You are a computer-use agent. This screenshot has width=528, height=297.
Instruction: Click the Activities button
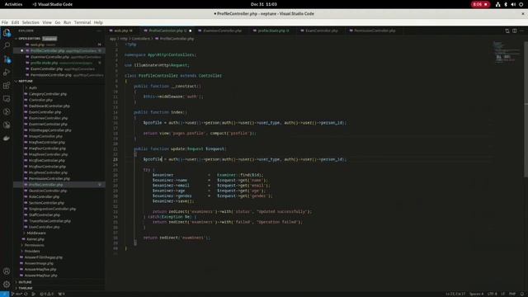[x=13, y=4]
